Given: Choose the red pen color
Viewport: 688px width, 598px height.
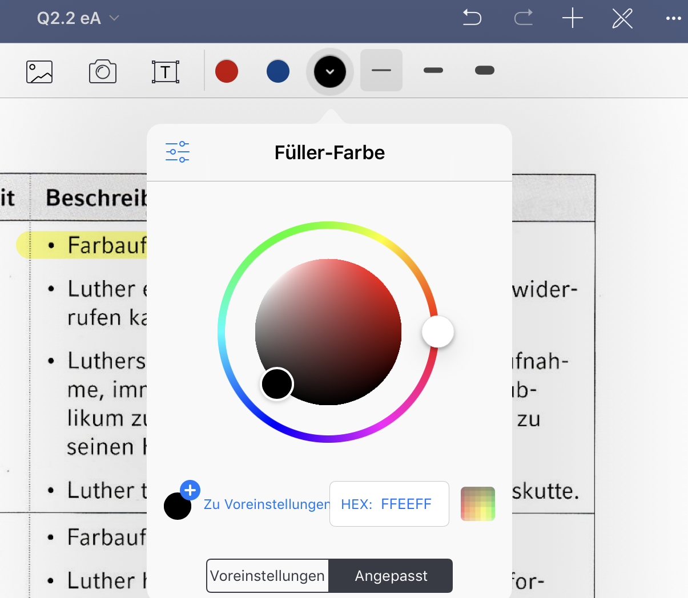Looking at the screenshot, I should click(x=227, y=71).
